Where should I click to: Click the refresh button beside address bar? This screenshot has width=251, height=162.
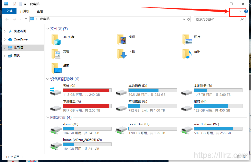(189, 19)
